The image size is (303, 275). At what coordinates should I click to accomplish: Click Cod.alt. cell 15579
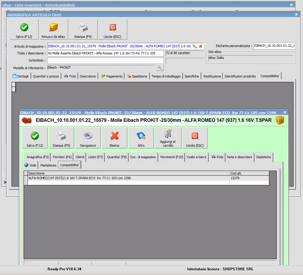pos(249,178)
